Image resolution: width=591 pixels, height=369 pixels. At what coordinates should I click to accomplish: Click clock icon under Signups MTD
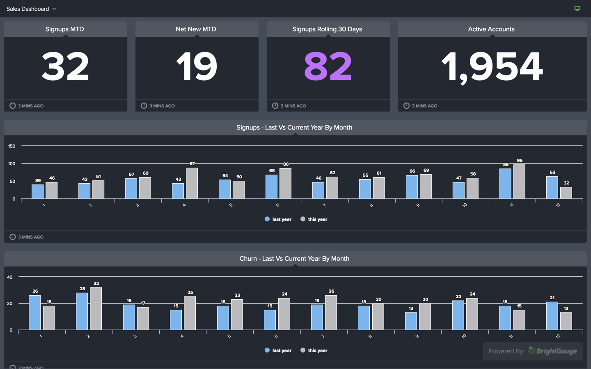point(13,106)
